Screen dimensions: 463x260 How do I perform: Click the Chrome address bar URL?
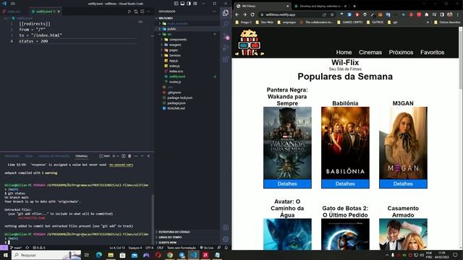(280, 14)
